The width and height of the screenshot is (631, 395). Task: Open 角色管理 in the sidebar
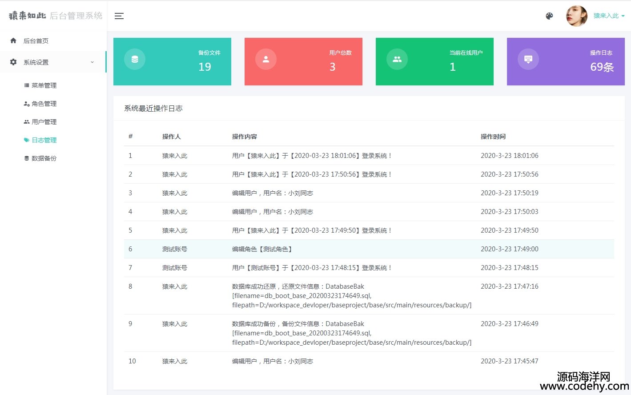coord(44,104)
